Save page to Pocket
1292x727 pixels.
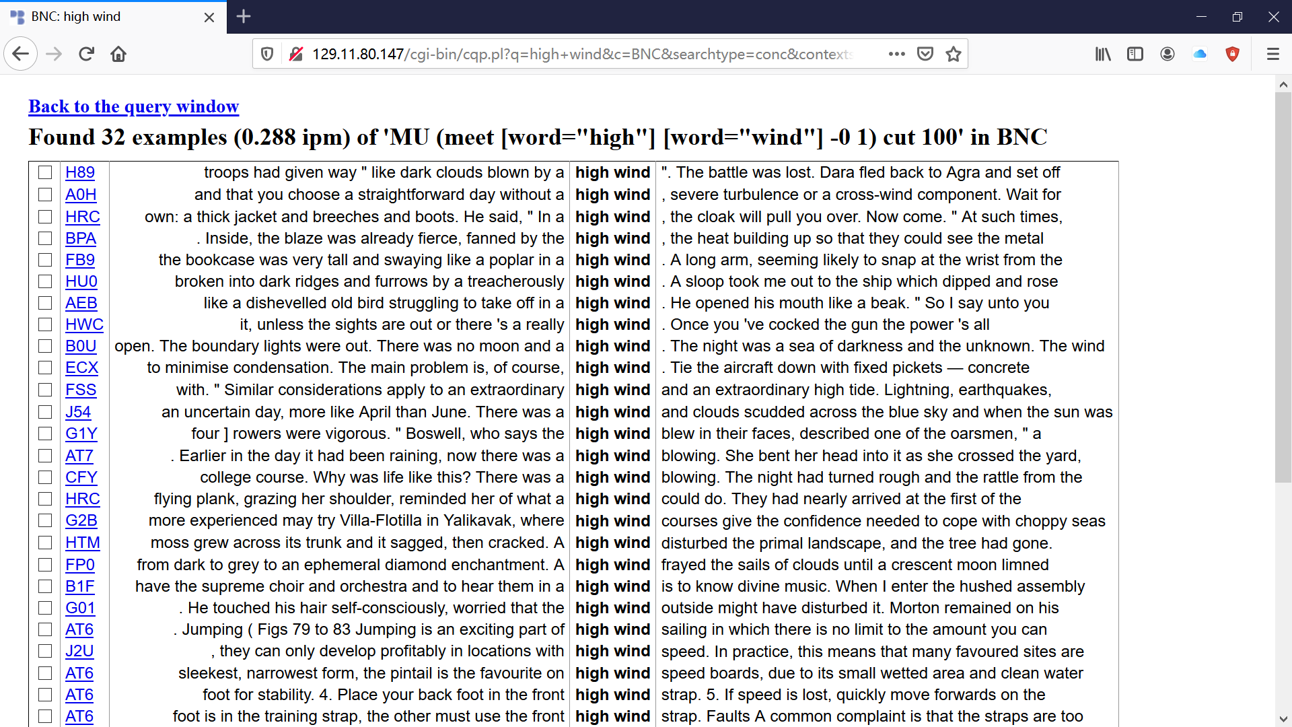pyautogui.click(x=925, y=54)
